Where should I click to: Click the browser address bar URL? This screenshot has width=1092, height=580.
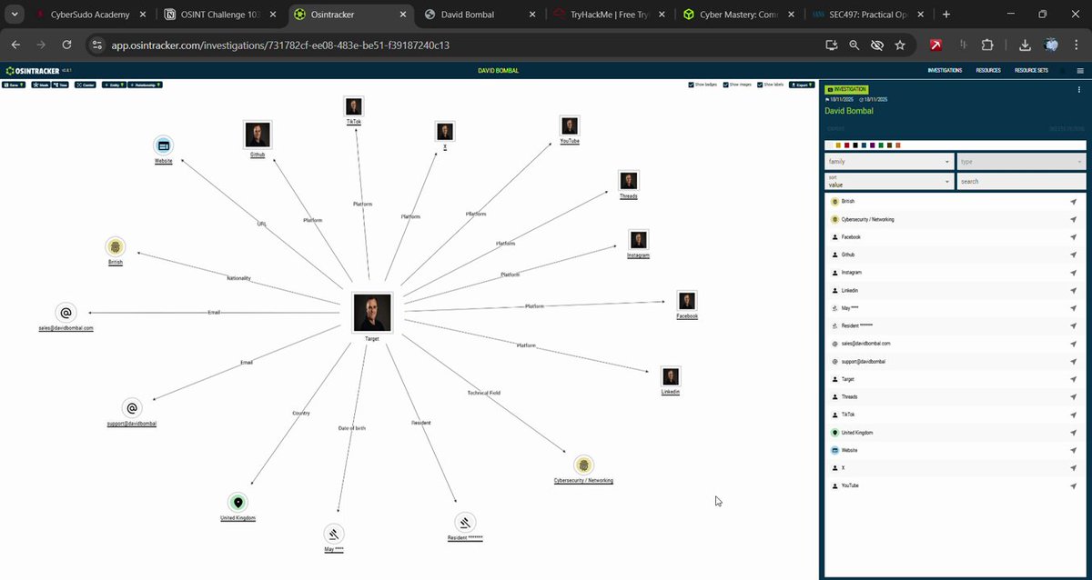[x=280, y=45]
